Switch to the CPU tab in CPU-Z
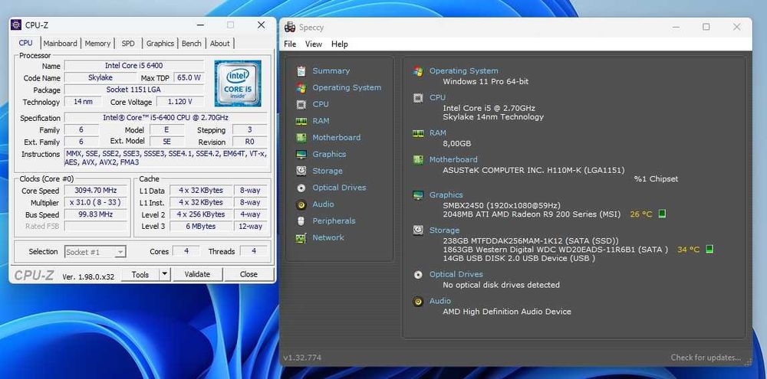 [25, 43]
